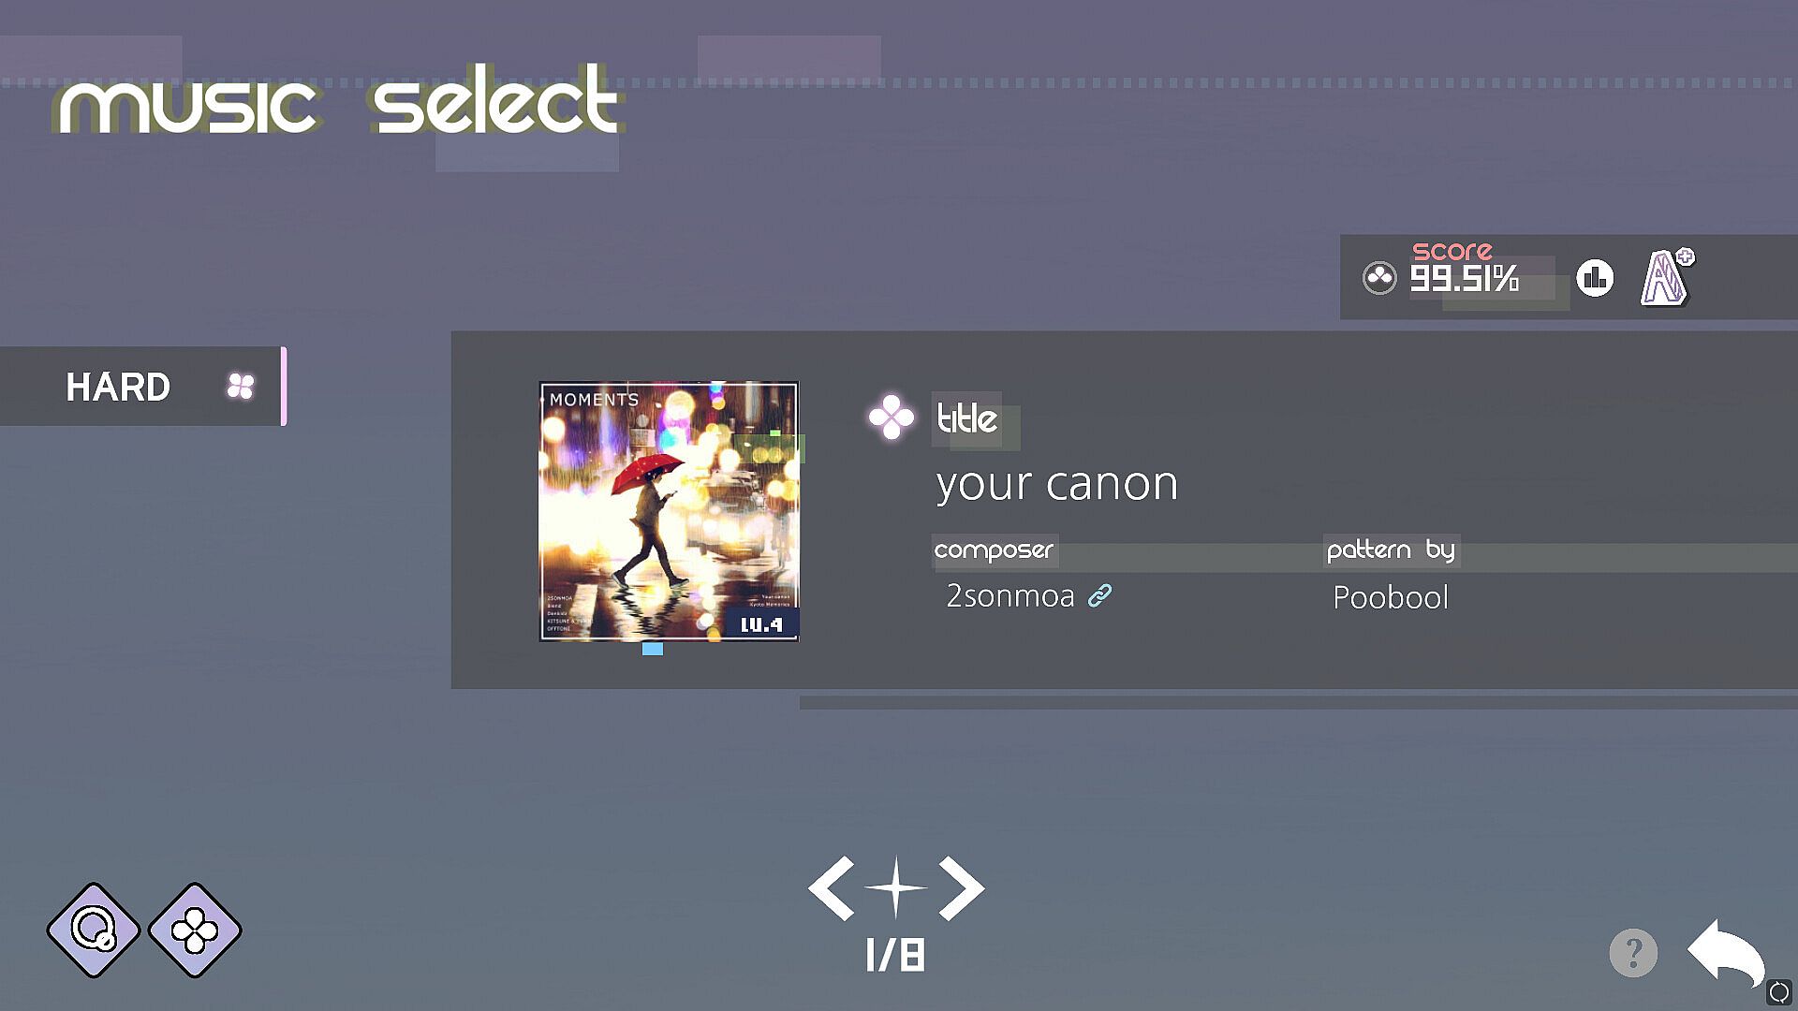Select the Moments album cover thumbnail
The width and height of the screenshot is (1798, 1011).
[669, 511]
